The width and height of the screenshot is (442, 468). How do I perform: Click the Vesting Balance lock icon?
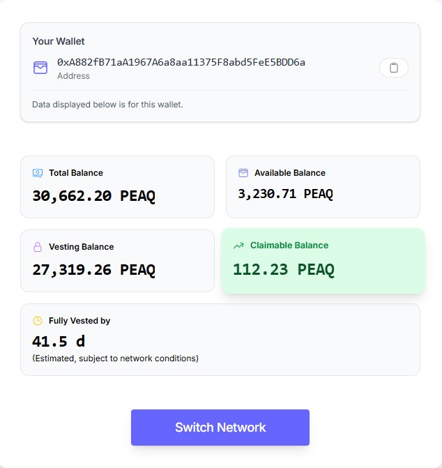[38, 247]
